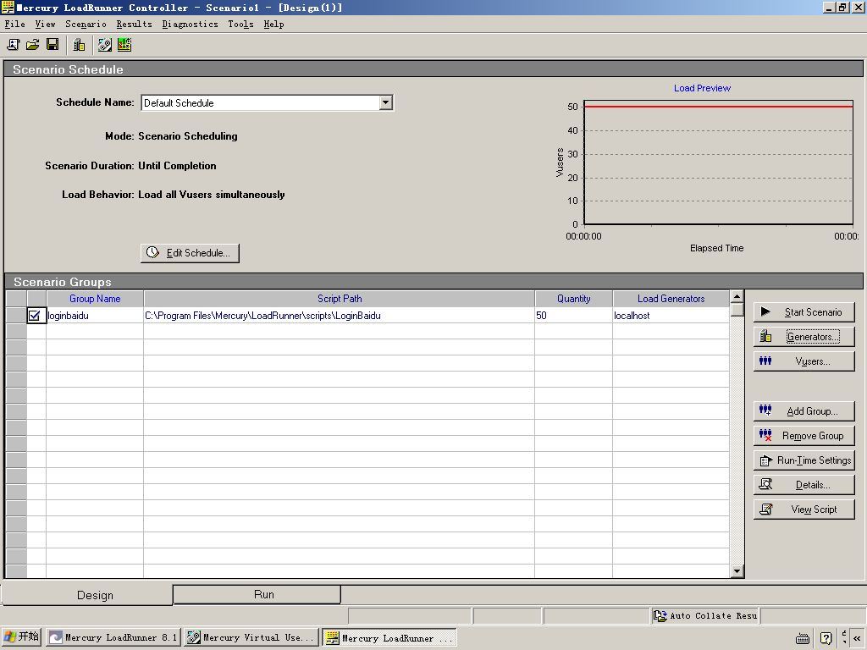Click the Load Generators toolbar icon
Screen dimensions: 867x650
tap(79, 45)
